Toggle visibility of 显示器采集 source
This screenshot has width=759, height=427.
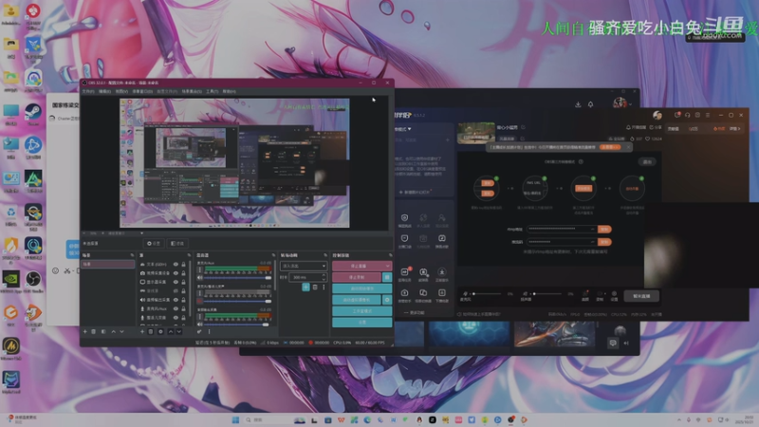coord(176,282)
